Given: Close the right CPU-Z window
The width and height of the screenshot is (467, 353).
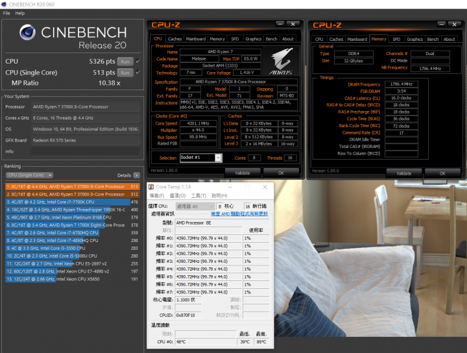Looking at the screenshot, I should (454, 25).
